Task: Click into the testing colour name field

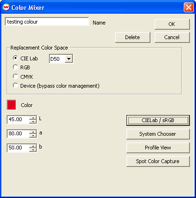Action: click(47, 22)
